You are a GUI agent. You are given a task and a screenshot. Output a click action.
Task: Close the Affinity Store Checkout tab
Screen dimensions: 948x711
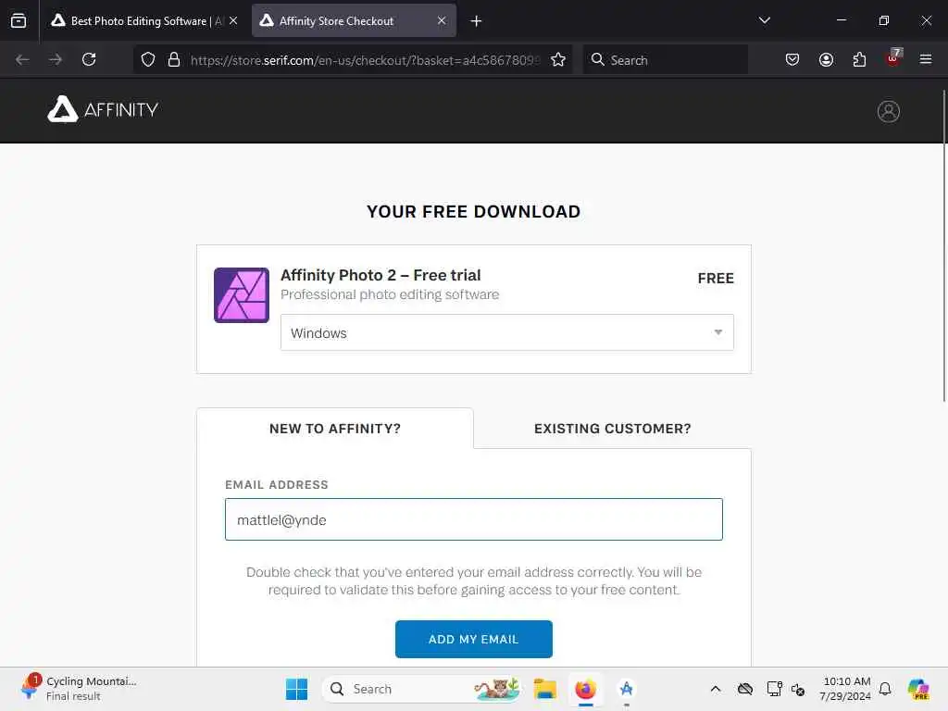click(x=442, y=20)
